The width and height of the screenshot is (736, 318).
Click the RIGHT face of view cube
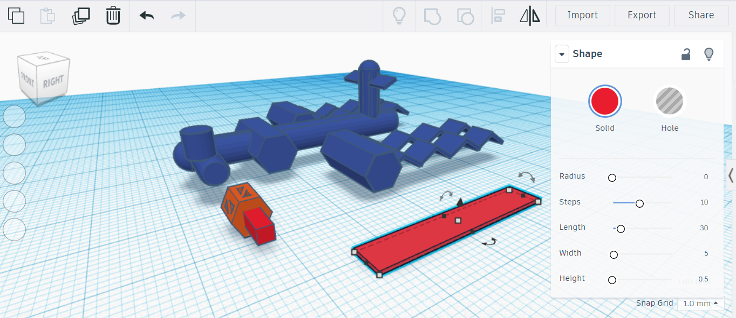coord(53,82)
